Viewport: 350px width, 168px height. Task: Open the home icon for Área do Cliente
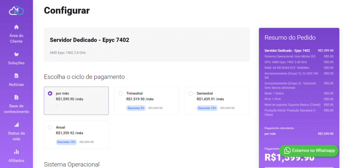click(16, 27)
